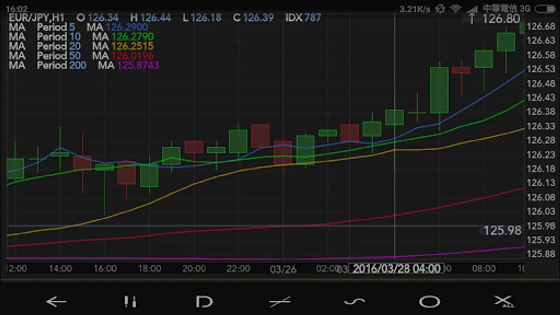Image resolution: width=560 pixels, height=315 pixels.
Task: Tap the 126.80 price tag at top right
Action: click(501, 19)
